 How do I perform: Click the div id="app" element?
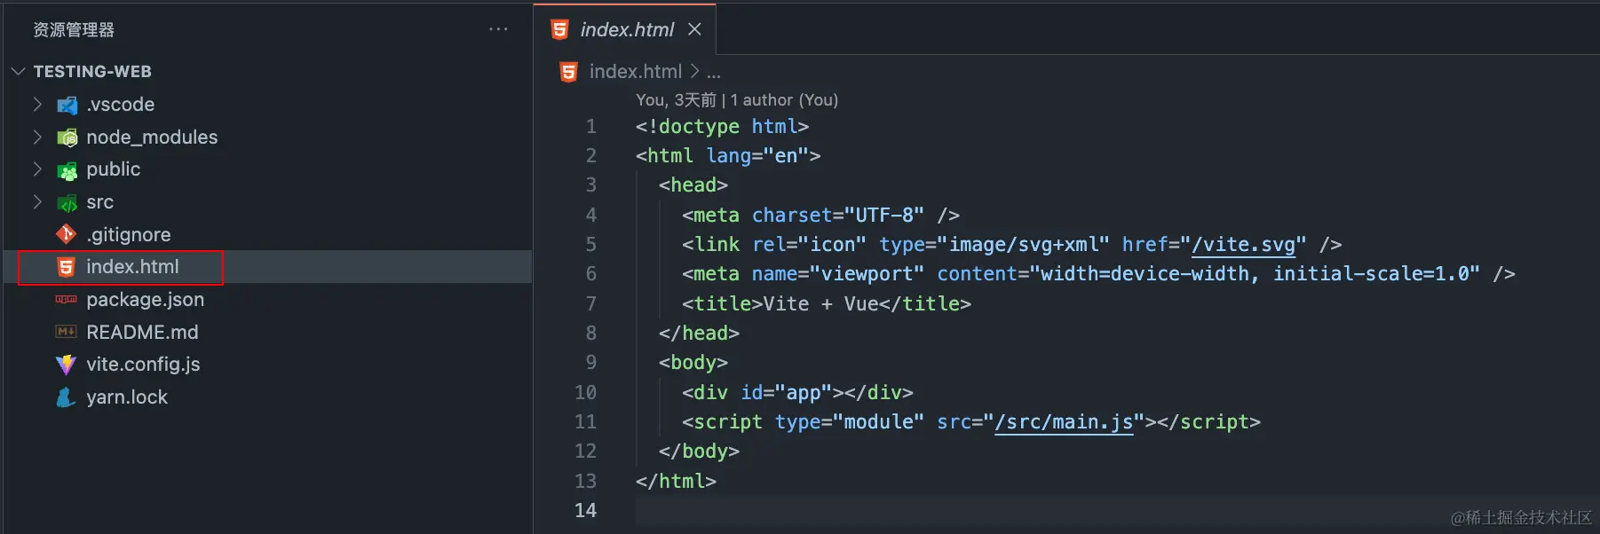point(797,393)
